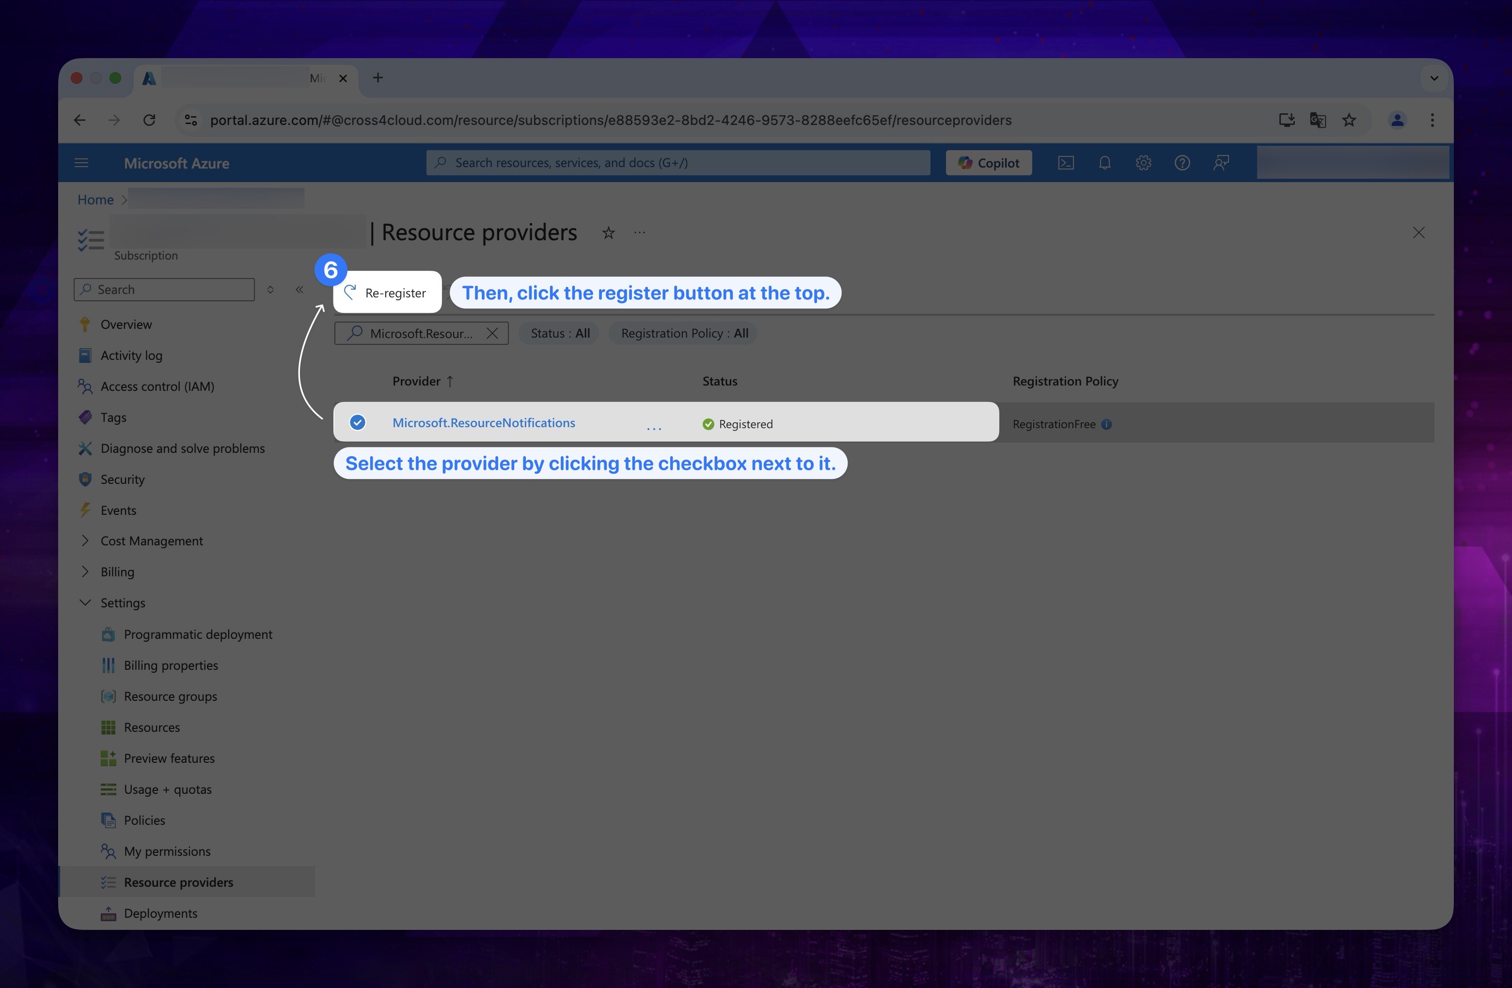
Task: Go to the Home breadcrumb
Action: point(95,200)
